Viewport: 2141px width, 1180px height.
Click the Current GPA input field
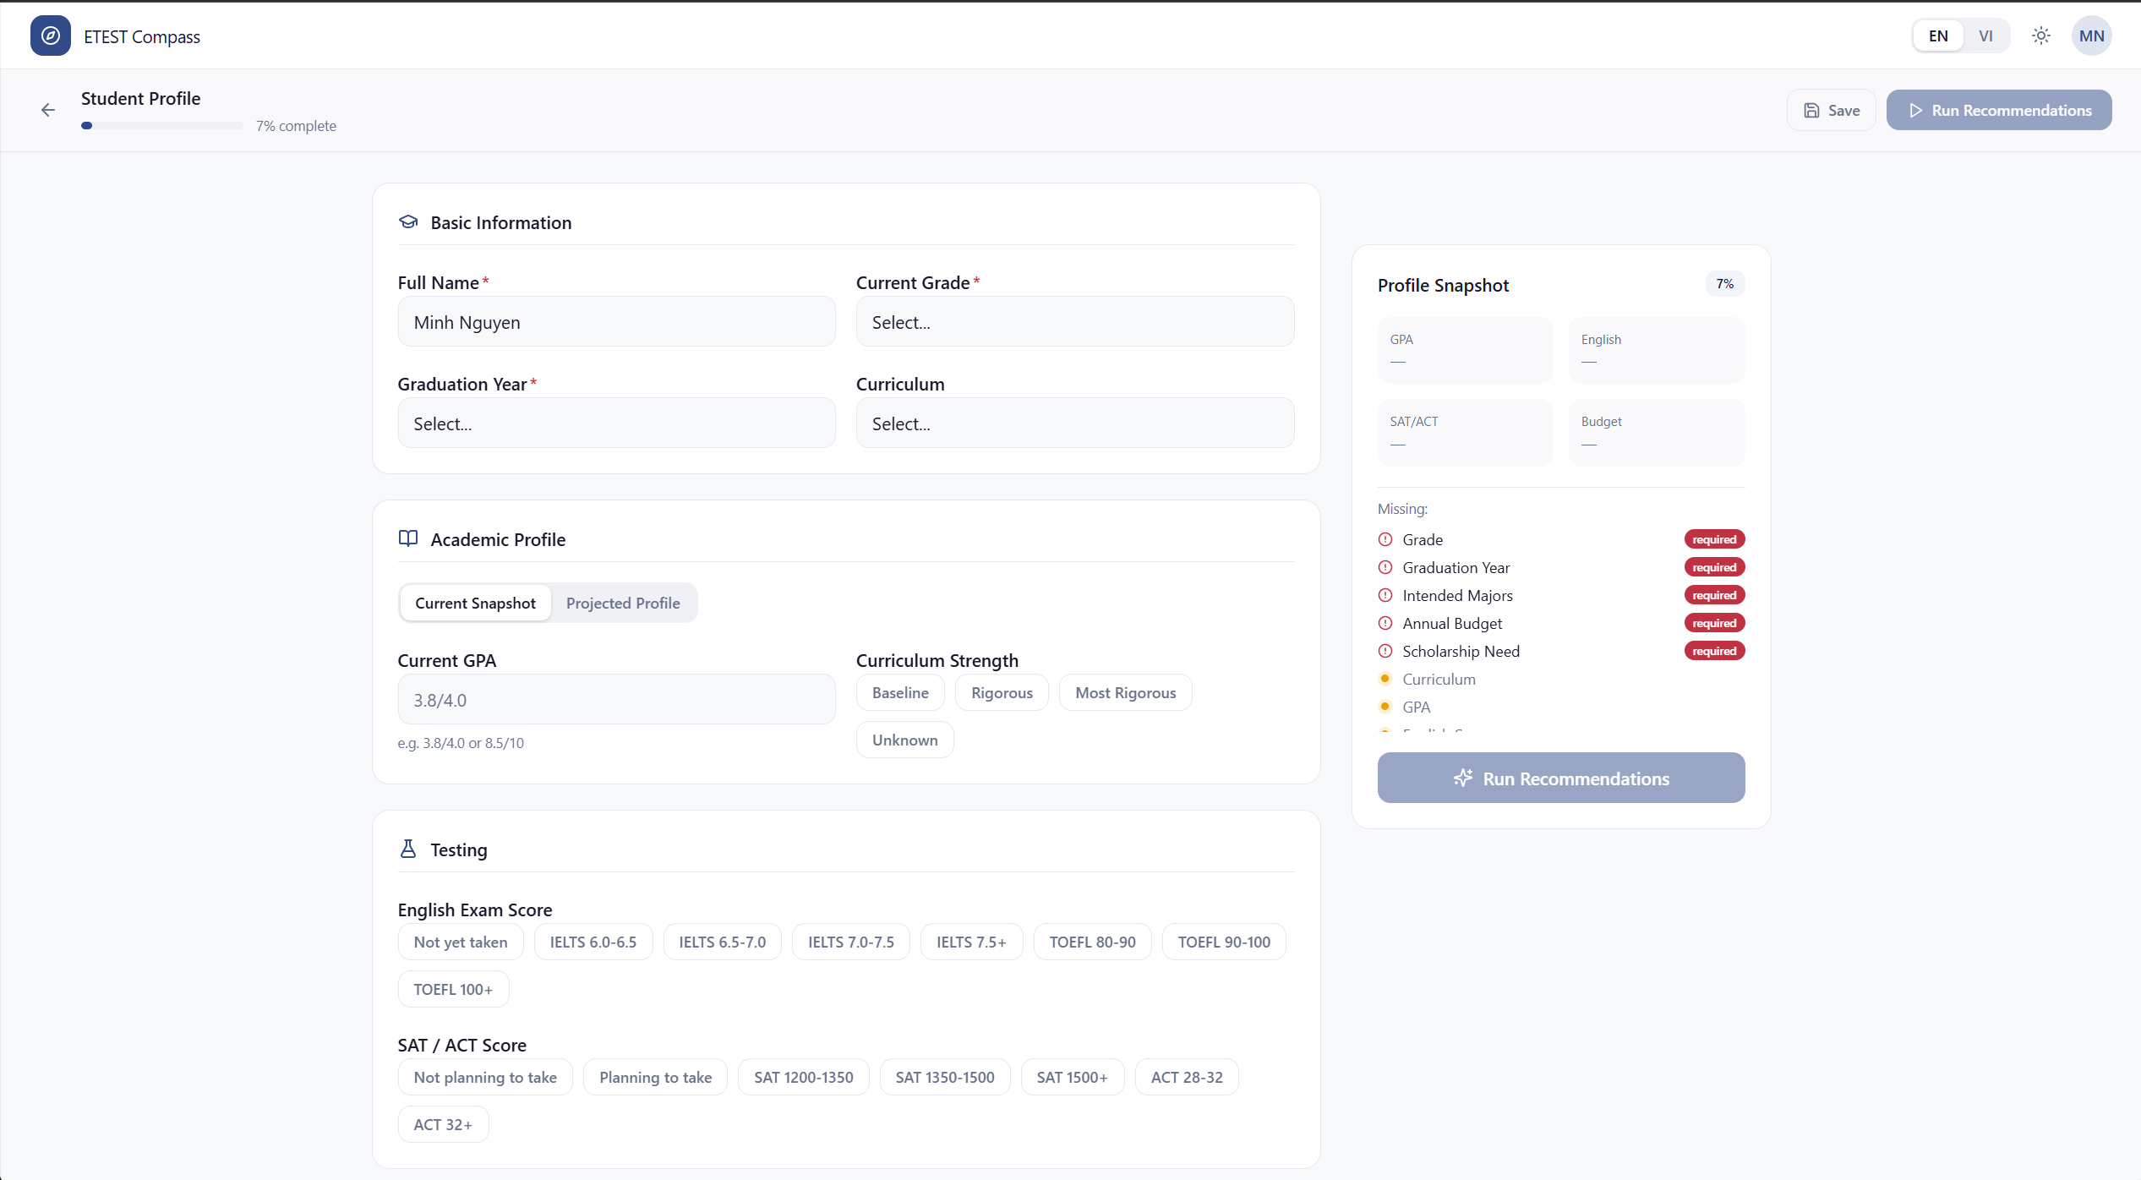[616, 700]
